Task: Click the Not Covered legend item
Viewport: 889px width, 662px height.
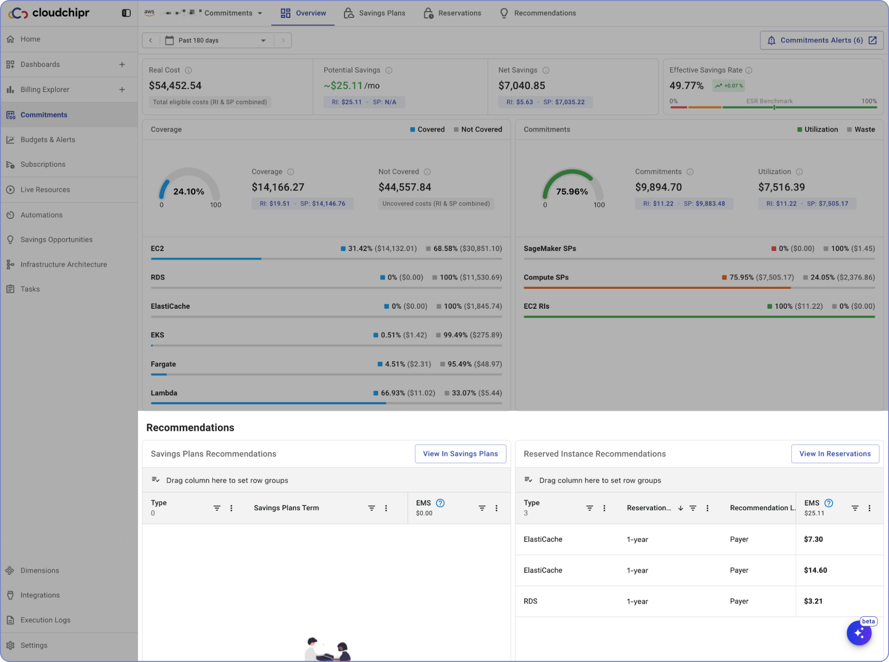Action: coord(478,129)
